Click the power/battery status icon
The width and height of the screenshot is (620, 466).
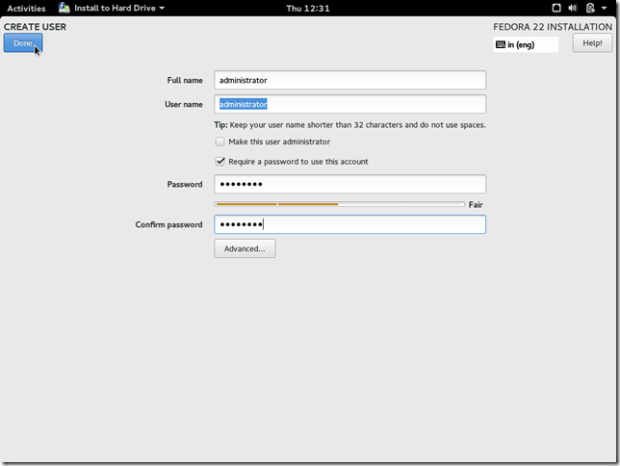[590, 8]
